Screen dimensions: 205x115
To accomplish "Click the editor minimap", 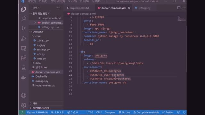I will (182, 19).
